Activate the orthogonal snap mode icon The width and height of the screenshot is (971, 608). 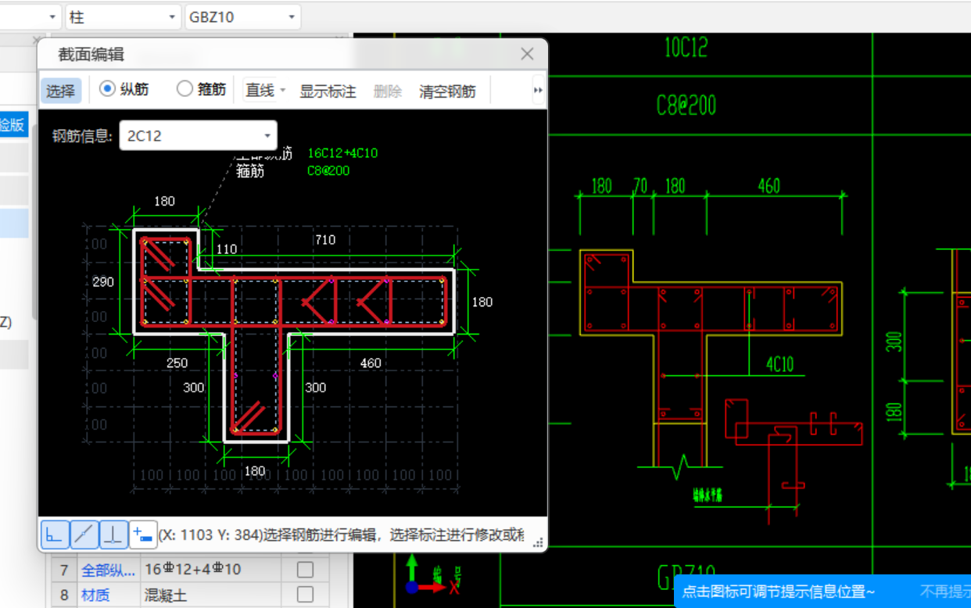[55, 535]
